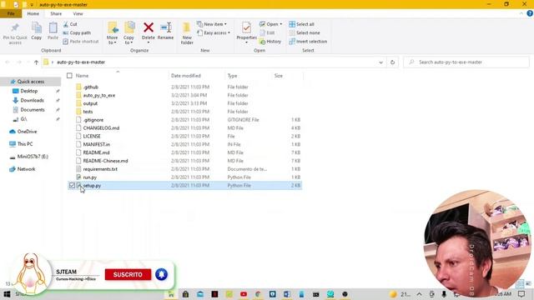
Task: Open the Copy to dropdown
Action: point(128,40)
